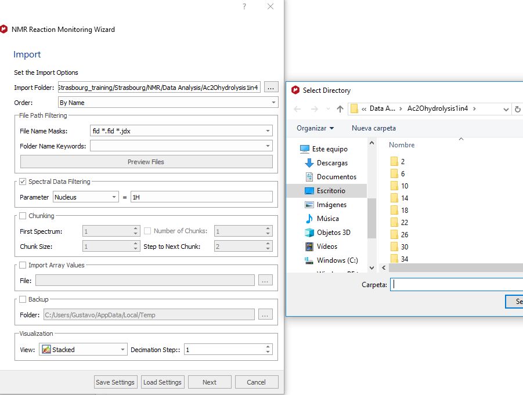Expand File Name Masks dropdown
The width and height of the screenshot is (523, 395).
(268, 131)
